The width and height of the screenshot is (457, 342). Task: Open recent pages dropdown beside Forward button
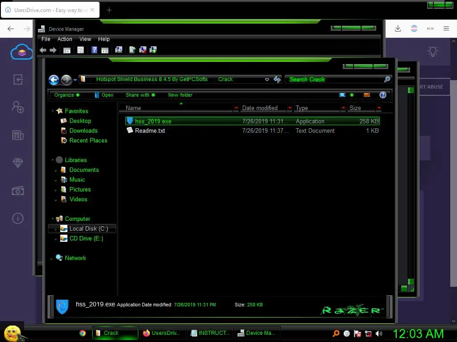[x=75, y=80]
